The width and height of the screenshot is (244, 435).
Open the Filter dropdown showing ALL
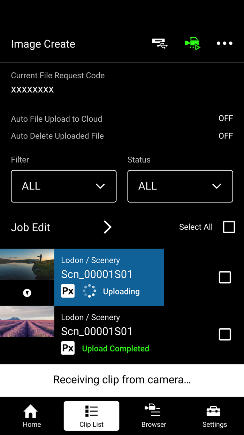coord(63,186)
